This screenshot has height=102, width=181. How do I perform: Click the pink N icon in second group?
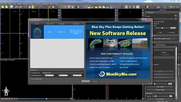(x=65, y=7)
